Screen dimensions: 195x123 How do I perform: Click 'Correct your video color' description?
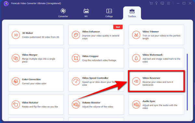(x=34, y=84)
